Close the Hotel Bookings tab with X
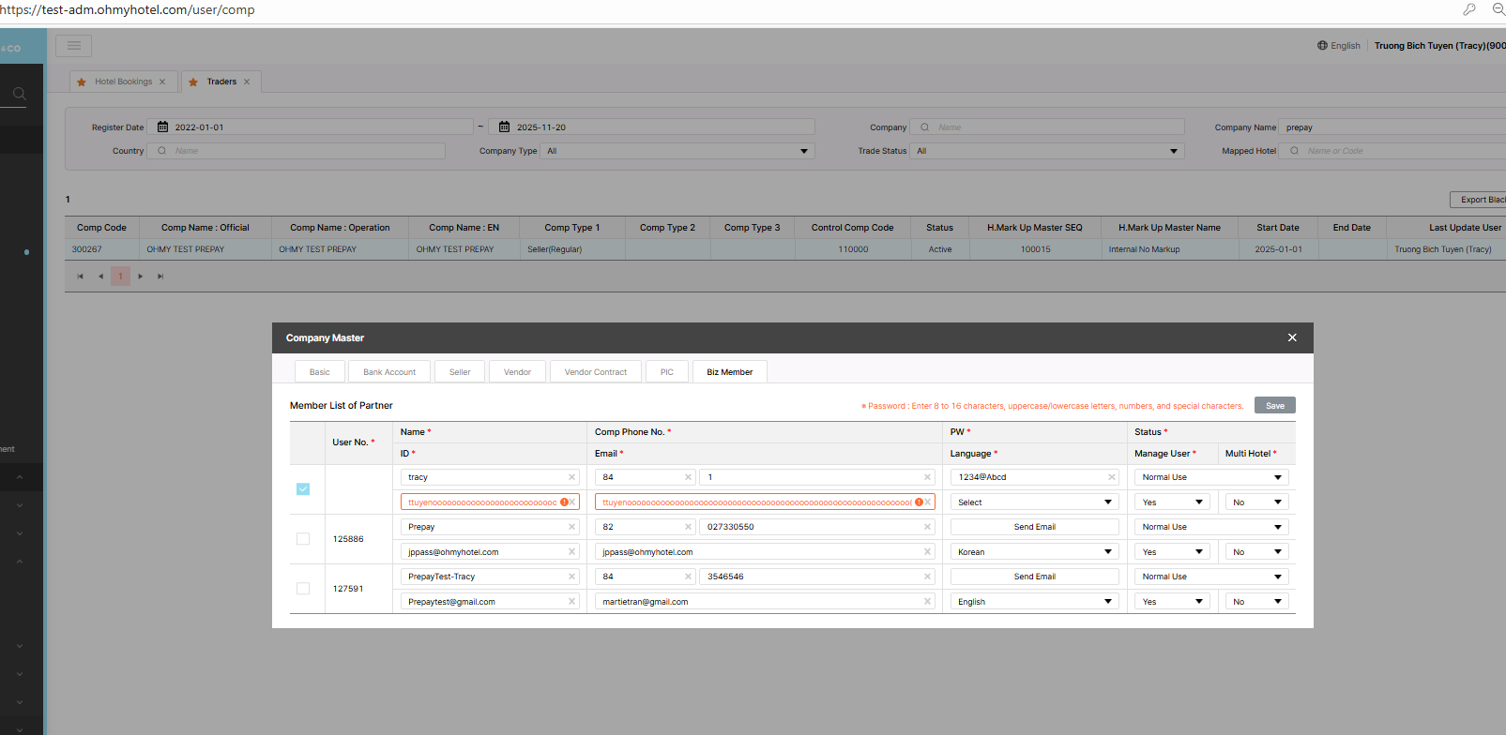This screenshot has width=1506, height=735. 162,82
